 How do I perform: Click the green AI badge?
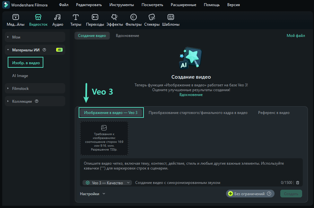point(59,50)
